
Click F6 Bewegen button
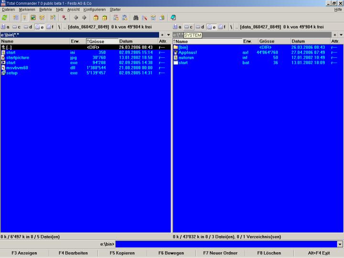pos(171,253)
